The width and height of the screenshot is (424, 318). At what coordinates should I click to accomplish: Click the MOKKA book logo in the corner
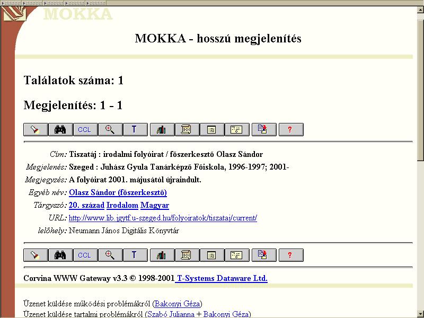coord(14,14)
